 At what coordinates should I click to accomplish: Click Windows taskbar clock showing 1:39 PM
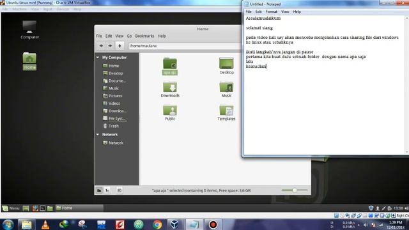click(x=396, y=225)
